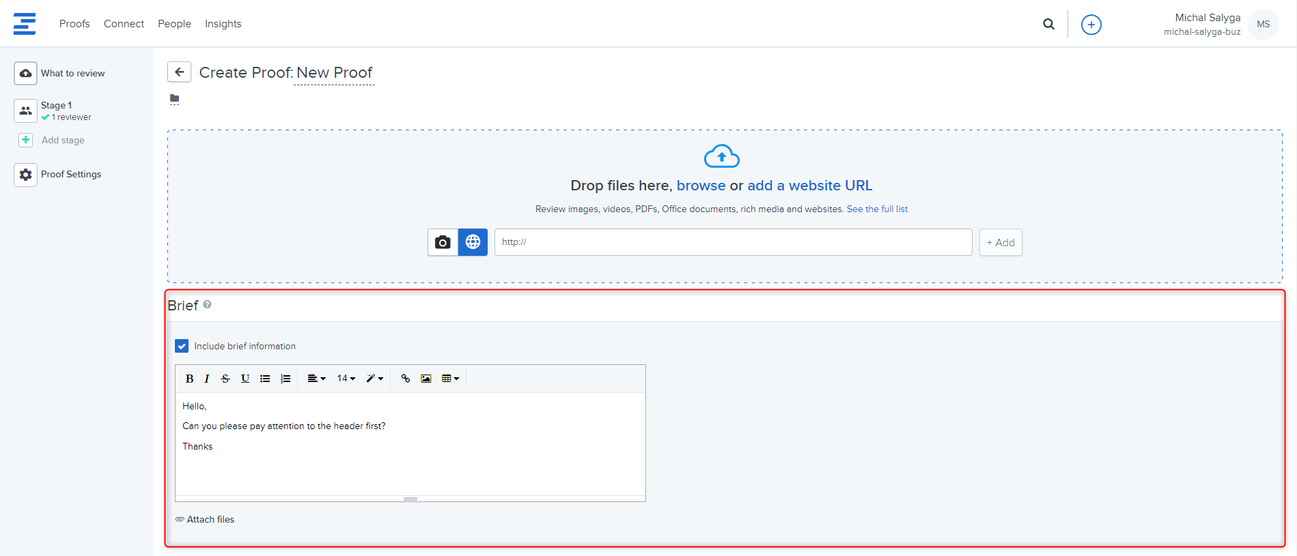Image resolution: width=1297 pixels, height=556 pixels.
Task: Open the table insert dropdown
Action: [x=450, y=379]
